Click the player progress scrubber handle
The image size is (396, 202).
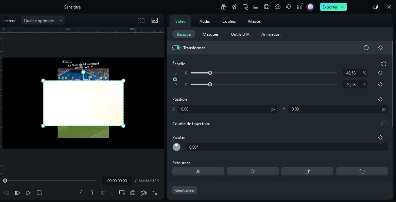click(5, 181)
